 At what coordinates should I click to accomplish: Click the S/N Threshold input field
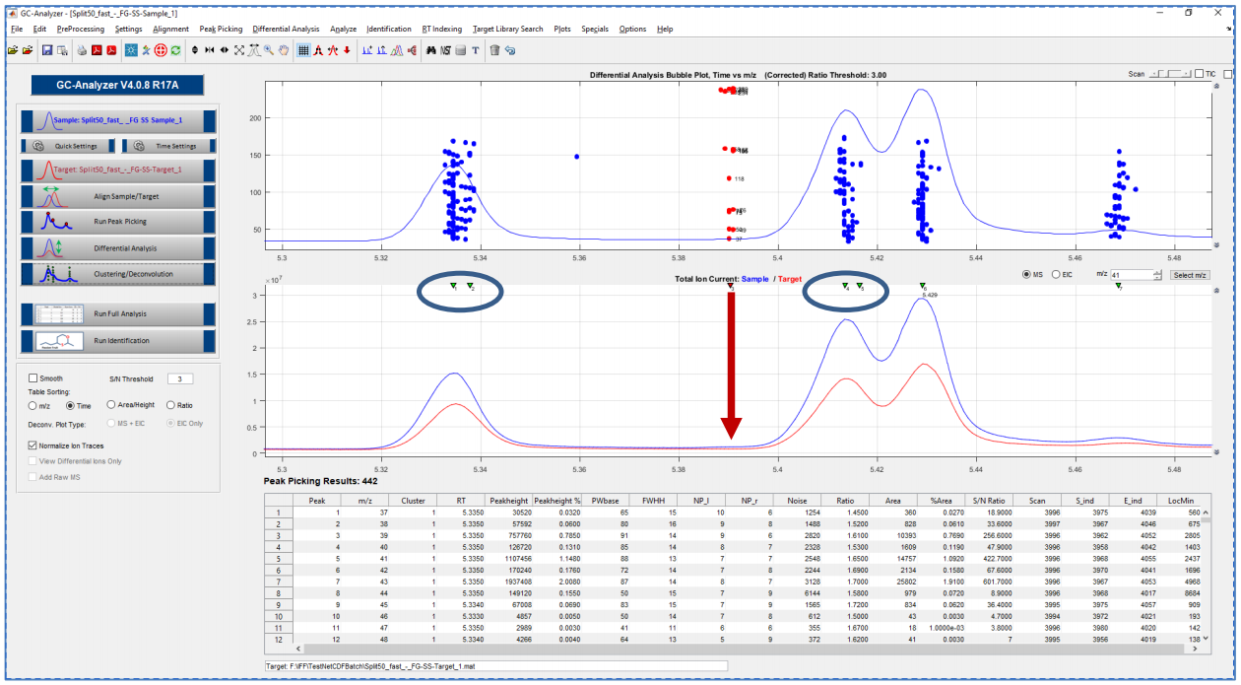(180, 378)
